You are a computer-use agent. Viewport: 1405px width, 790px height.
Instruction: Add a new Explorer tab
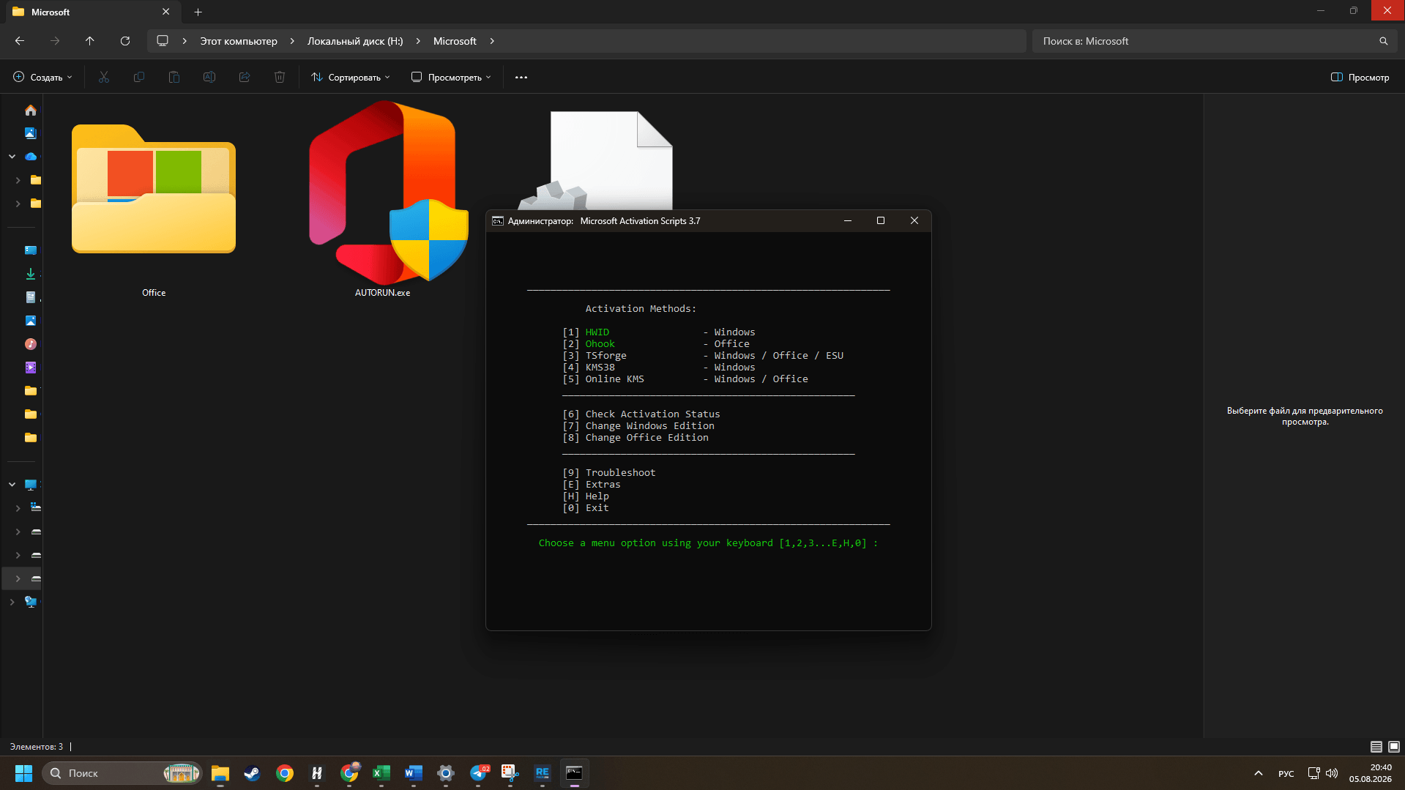[198, 12]
